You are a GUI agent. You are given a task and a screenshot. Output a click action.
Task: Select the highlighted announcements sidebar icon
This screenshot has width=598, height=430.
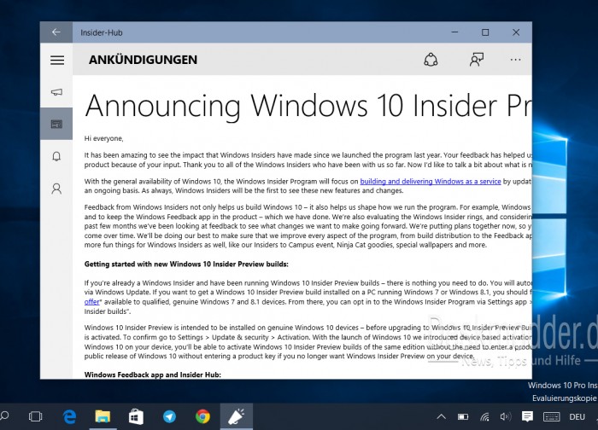tap(56, 124)
